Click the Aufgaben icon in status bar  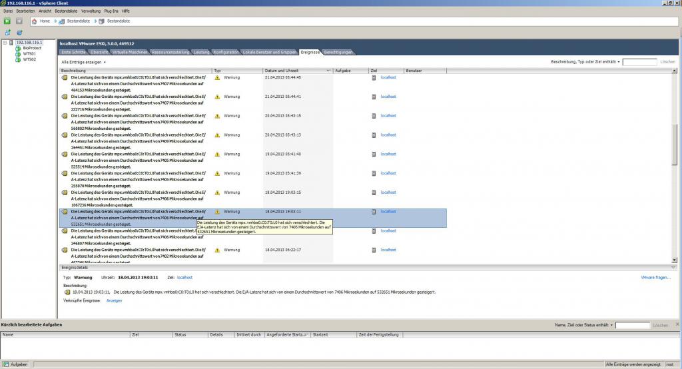(x=5, y=364)
